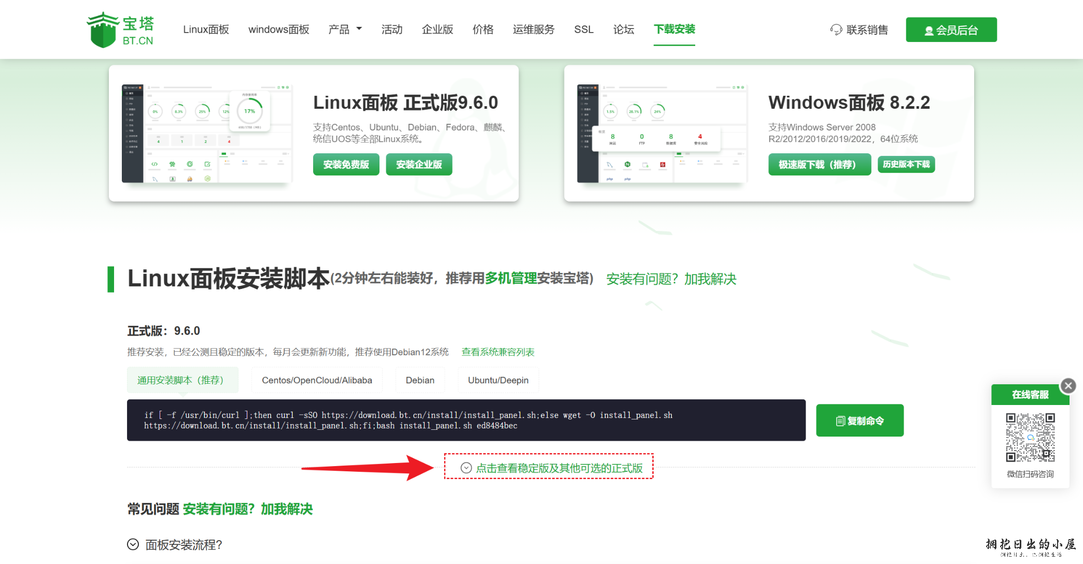Screen dimensions: 1083x564
Task: Click the headset contact sales icon
Action: coord(836,30)
